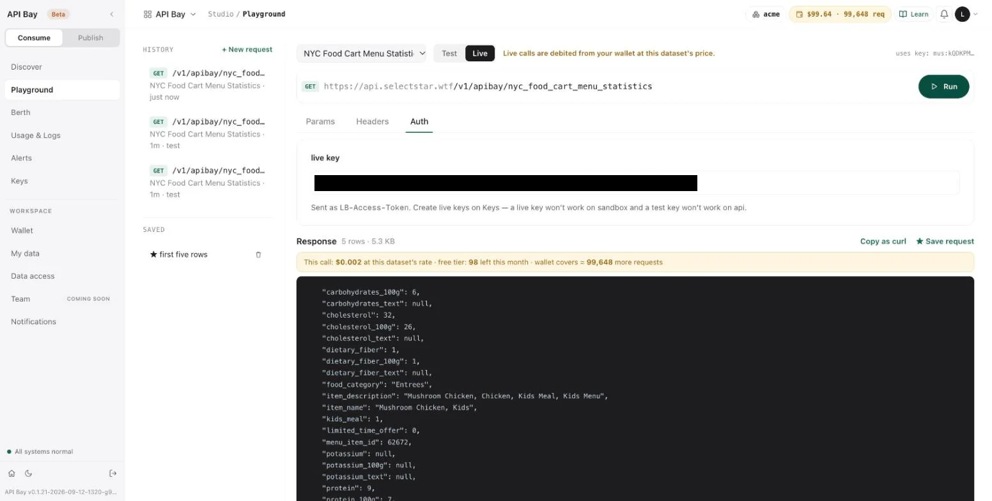Click the wallet balance $99.64 badge
992x501 pixels.
[x=840, y=14]
